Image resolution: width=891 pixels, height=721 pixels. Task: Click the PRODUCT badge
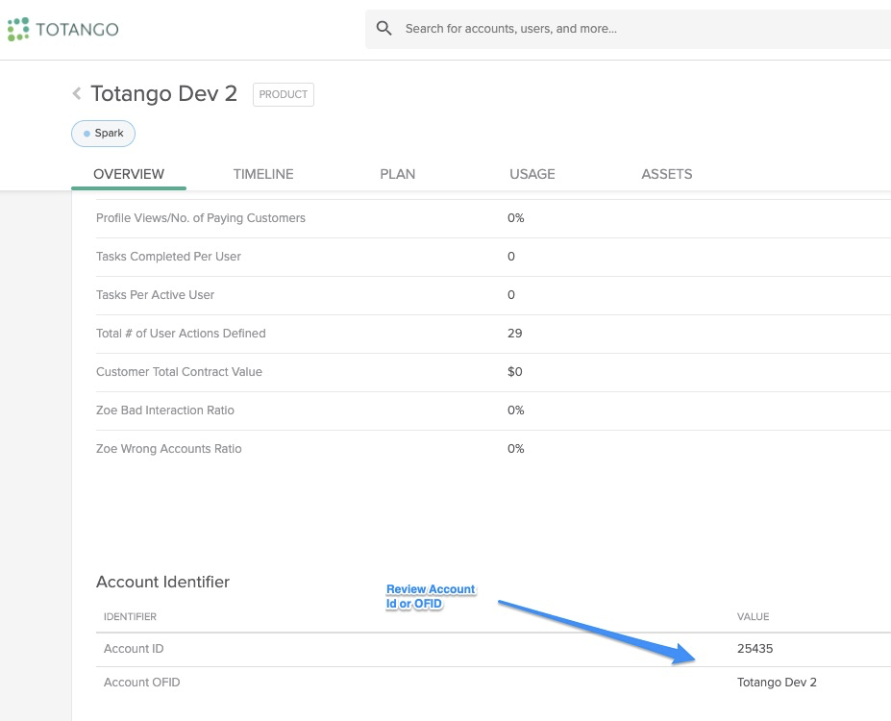283,94
